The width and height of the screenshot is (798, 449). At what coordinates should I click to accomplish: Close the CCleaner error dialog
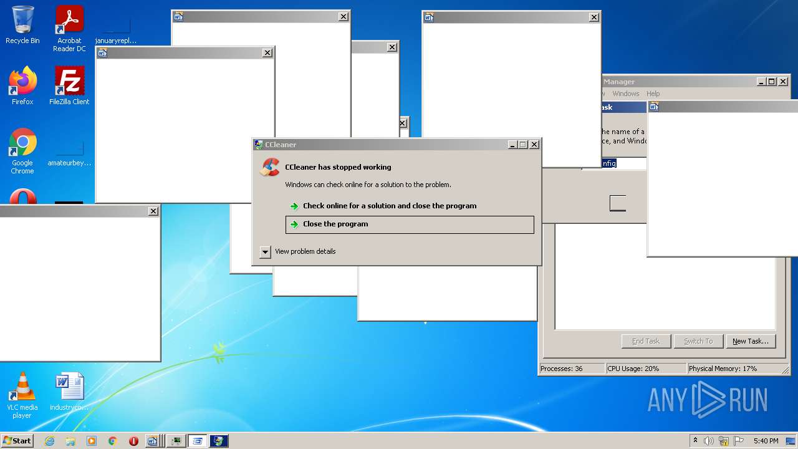pos(534,145)
